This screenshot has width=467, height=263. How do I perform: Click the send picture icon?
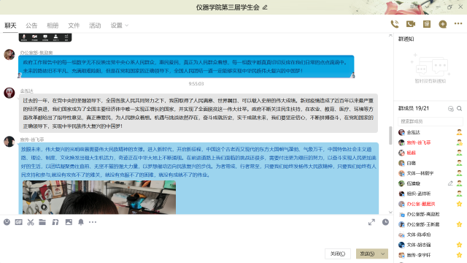click(69, 222)
